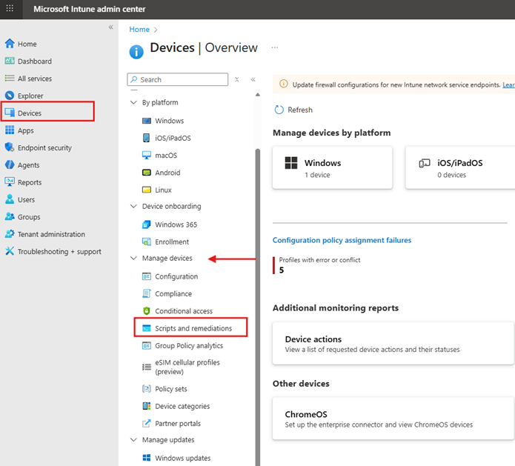Click the Scripts and remediations icon
515x466 pixels.
147,328
